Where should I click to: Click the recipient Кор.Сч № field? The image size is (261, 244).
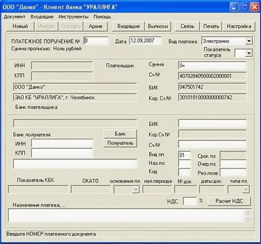click(212, 134)
